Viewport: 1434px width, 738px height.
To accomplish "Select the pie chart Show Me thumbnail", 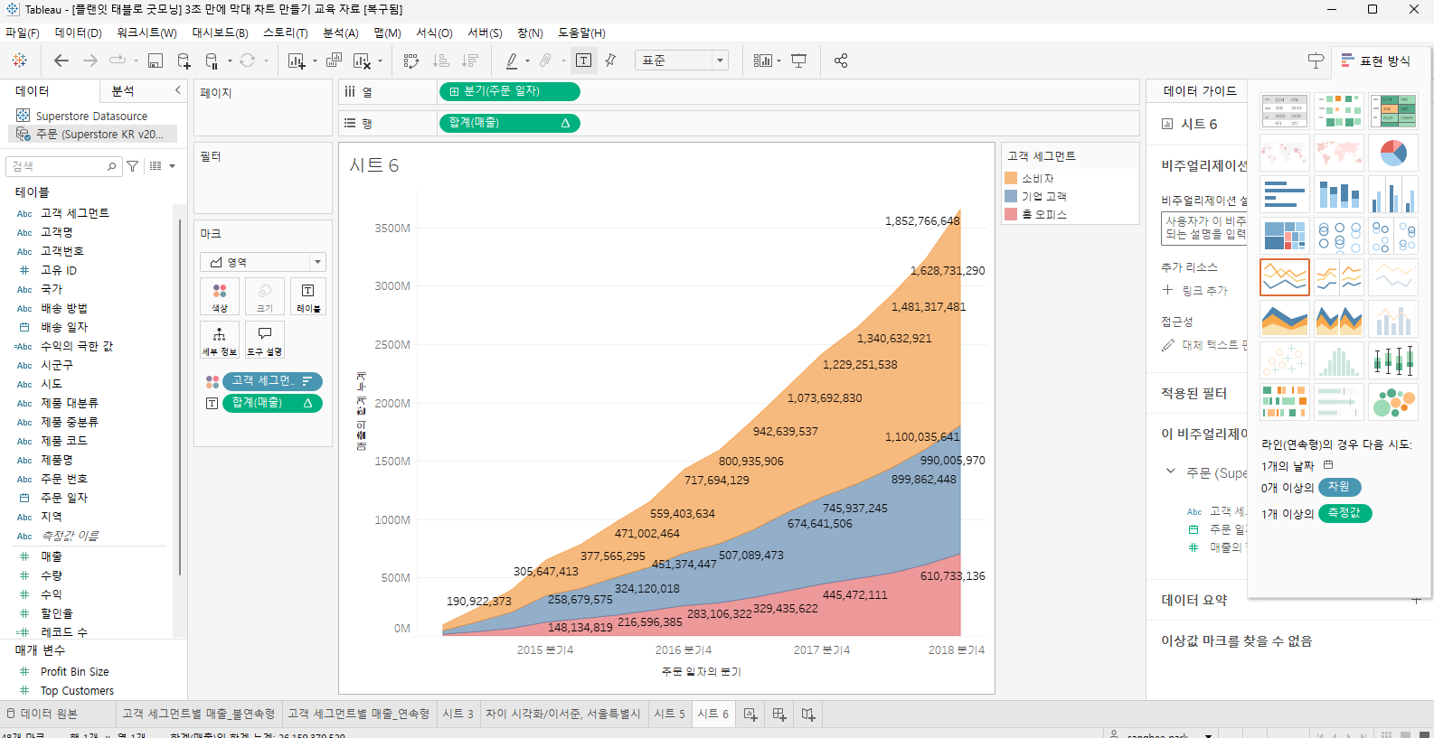I will tap(1393, 153).
